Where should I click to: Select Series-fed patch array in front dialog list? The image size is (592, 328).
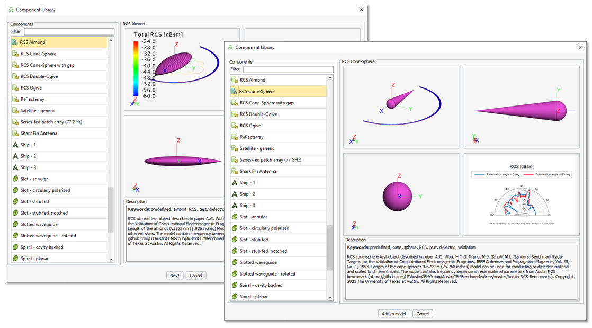tap(271, 160)
